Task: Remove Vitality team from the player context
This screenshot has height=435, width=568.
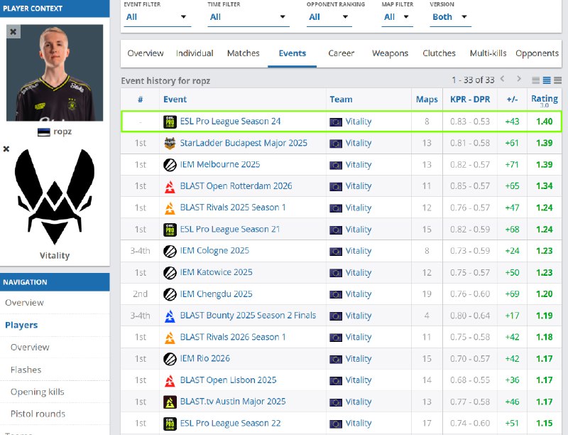Action: (6, 149)
